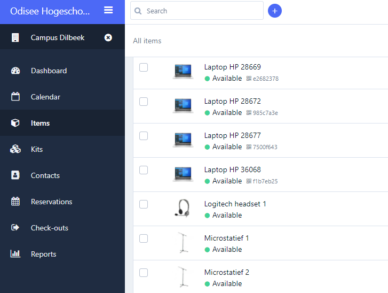The height and width of the screenshot is (293, 388).
Task: Check the Microstatief 2 checkbox
Action: click(x=144, y=273)
